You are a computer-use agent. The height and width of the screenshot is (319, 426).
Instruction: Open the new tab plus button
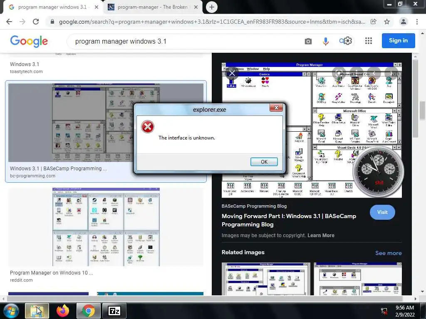click(212, 7)
